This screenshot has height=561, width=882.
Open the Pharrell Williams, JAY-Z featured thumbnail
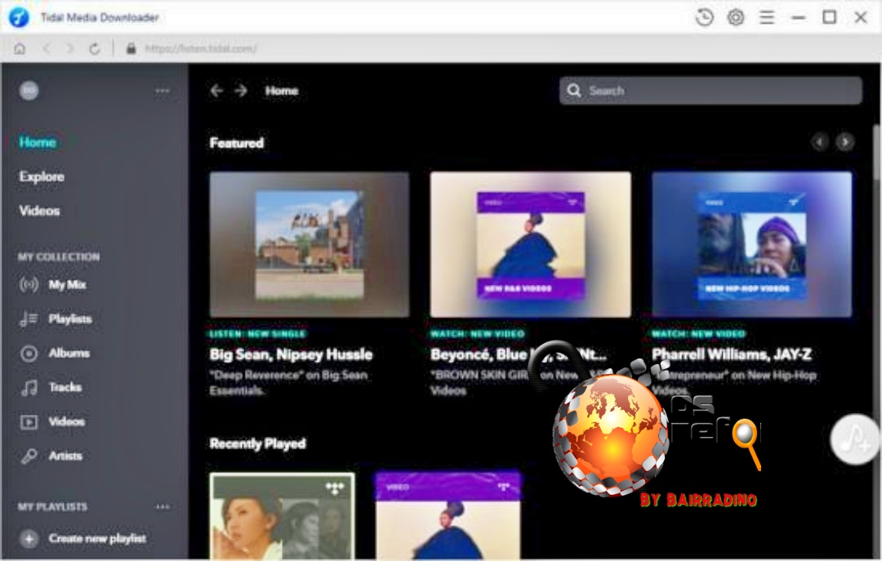tap(751, 244)
